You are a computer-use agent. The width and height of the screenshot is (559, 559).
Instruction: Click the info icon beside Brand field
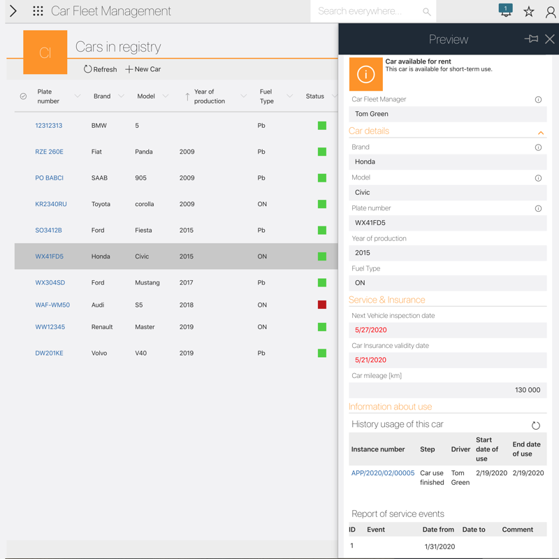(538, 147)
